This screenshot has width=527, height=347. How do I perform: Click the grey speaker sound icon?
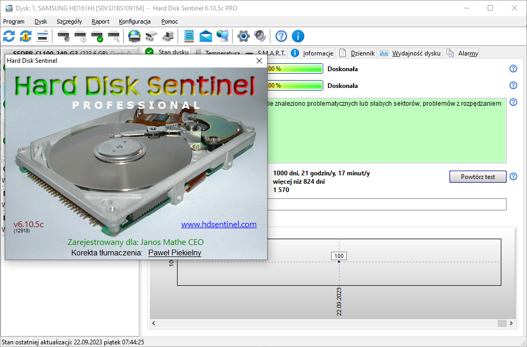[260, 36]
